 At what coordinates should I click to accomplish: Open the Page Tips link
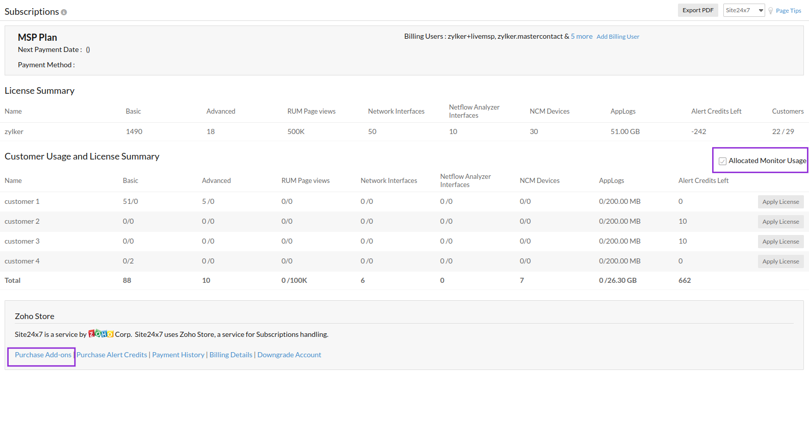pos(789,11)
